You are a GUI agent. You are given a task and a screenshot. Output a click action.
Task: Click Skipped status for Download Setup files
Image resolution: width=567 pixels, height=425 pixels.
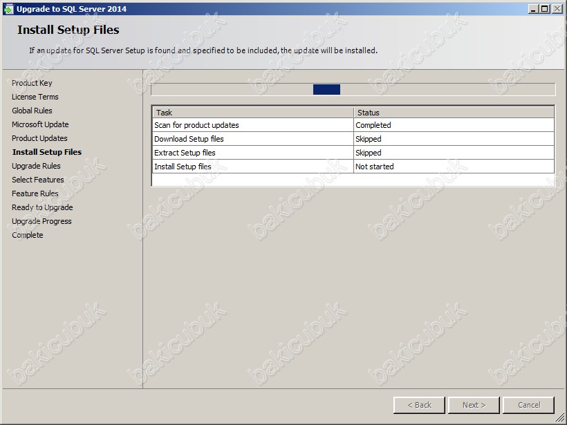click(454, 139)
